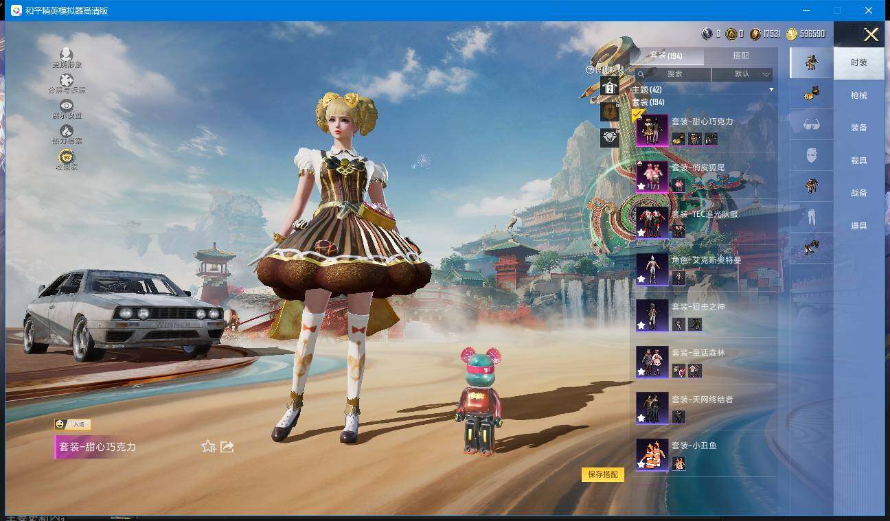Select the 天网终结者 outfit thumbnail
Viewport: 890px width, 521px height.
(x=652, y=408)
